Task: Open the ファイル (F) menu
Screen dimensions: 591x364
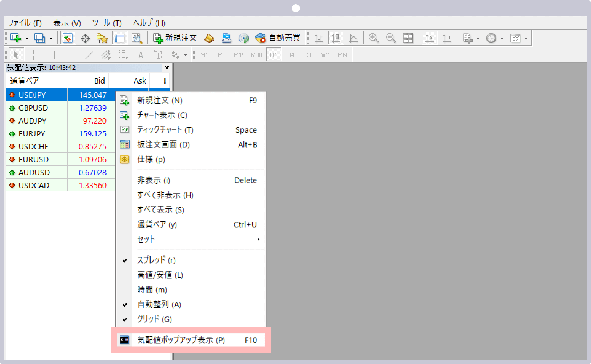Action: click(x=25, y=23)
